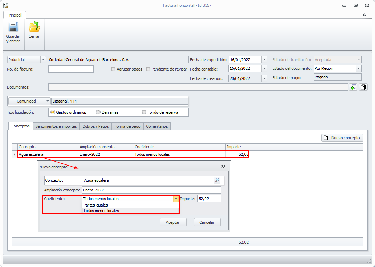Open the Fecha de expedición date dropdown
The width and height of the screenshot is (375, 267).
tap(265, 60)
